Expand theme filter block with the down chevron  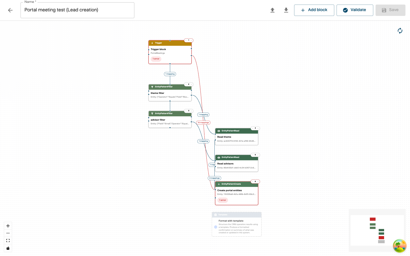191,84
